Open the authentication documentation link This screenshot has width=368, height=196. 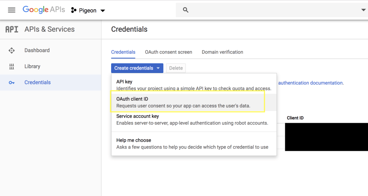point(310,83)
